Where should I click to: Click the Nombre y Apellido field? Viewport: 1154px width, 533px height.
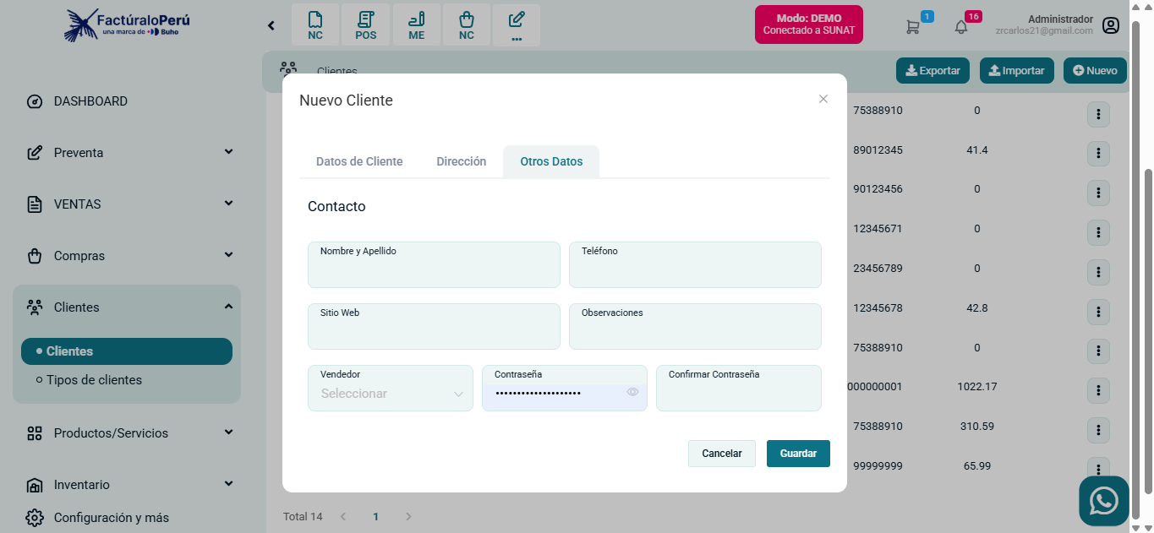pyautogui.click(x=434, y=272)
